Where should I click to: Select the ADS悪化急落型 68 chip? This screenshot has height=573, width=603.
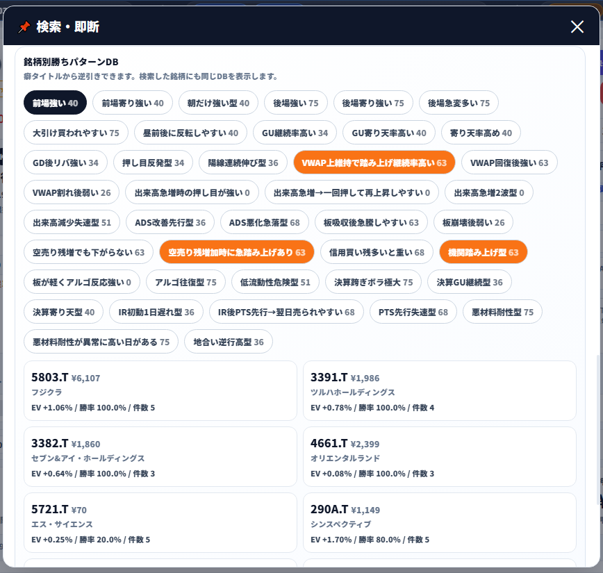pyautogui.click(x=264, y=222)
